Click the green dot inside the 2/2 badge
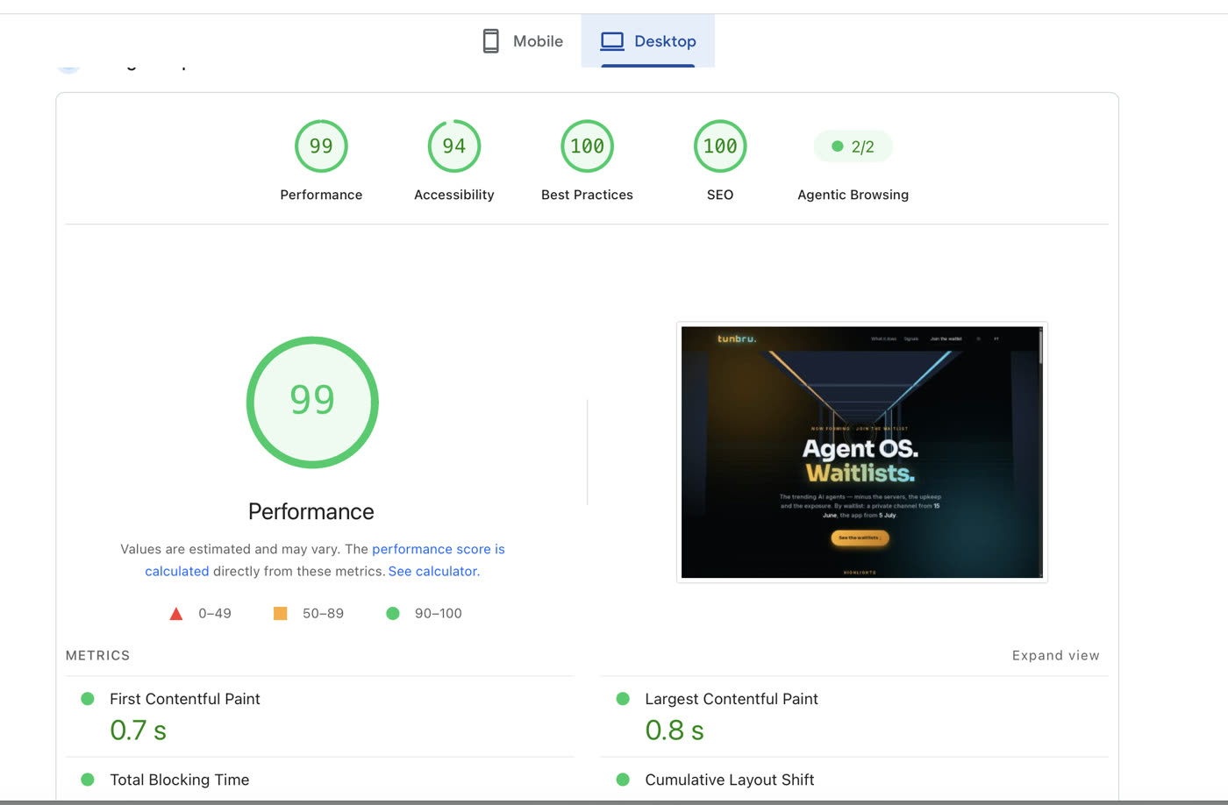The image size is (1228, 805). click(x=838, y=146)
